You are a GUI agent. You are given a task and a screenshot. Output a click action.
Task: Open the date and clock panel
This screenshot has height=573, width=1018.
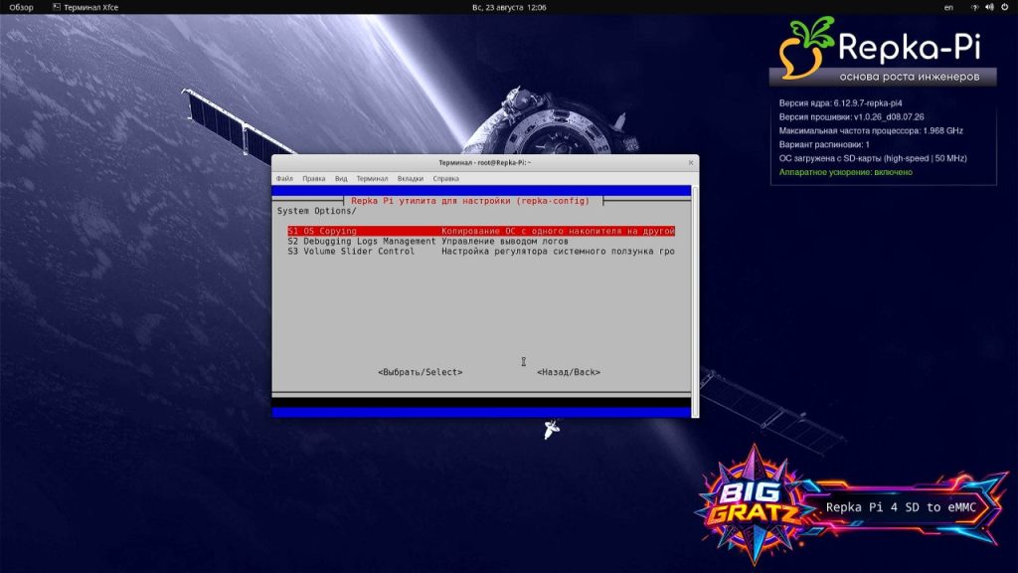click(x=509, y=7)
